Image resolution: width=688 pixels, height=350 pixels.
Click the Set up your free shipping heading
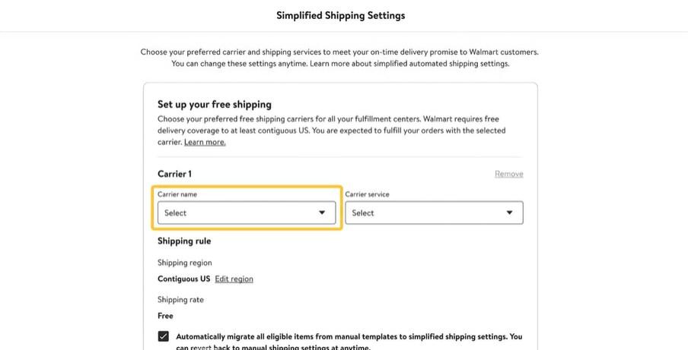[215, 104]
